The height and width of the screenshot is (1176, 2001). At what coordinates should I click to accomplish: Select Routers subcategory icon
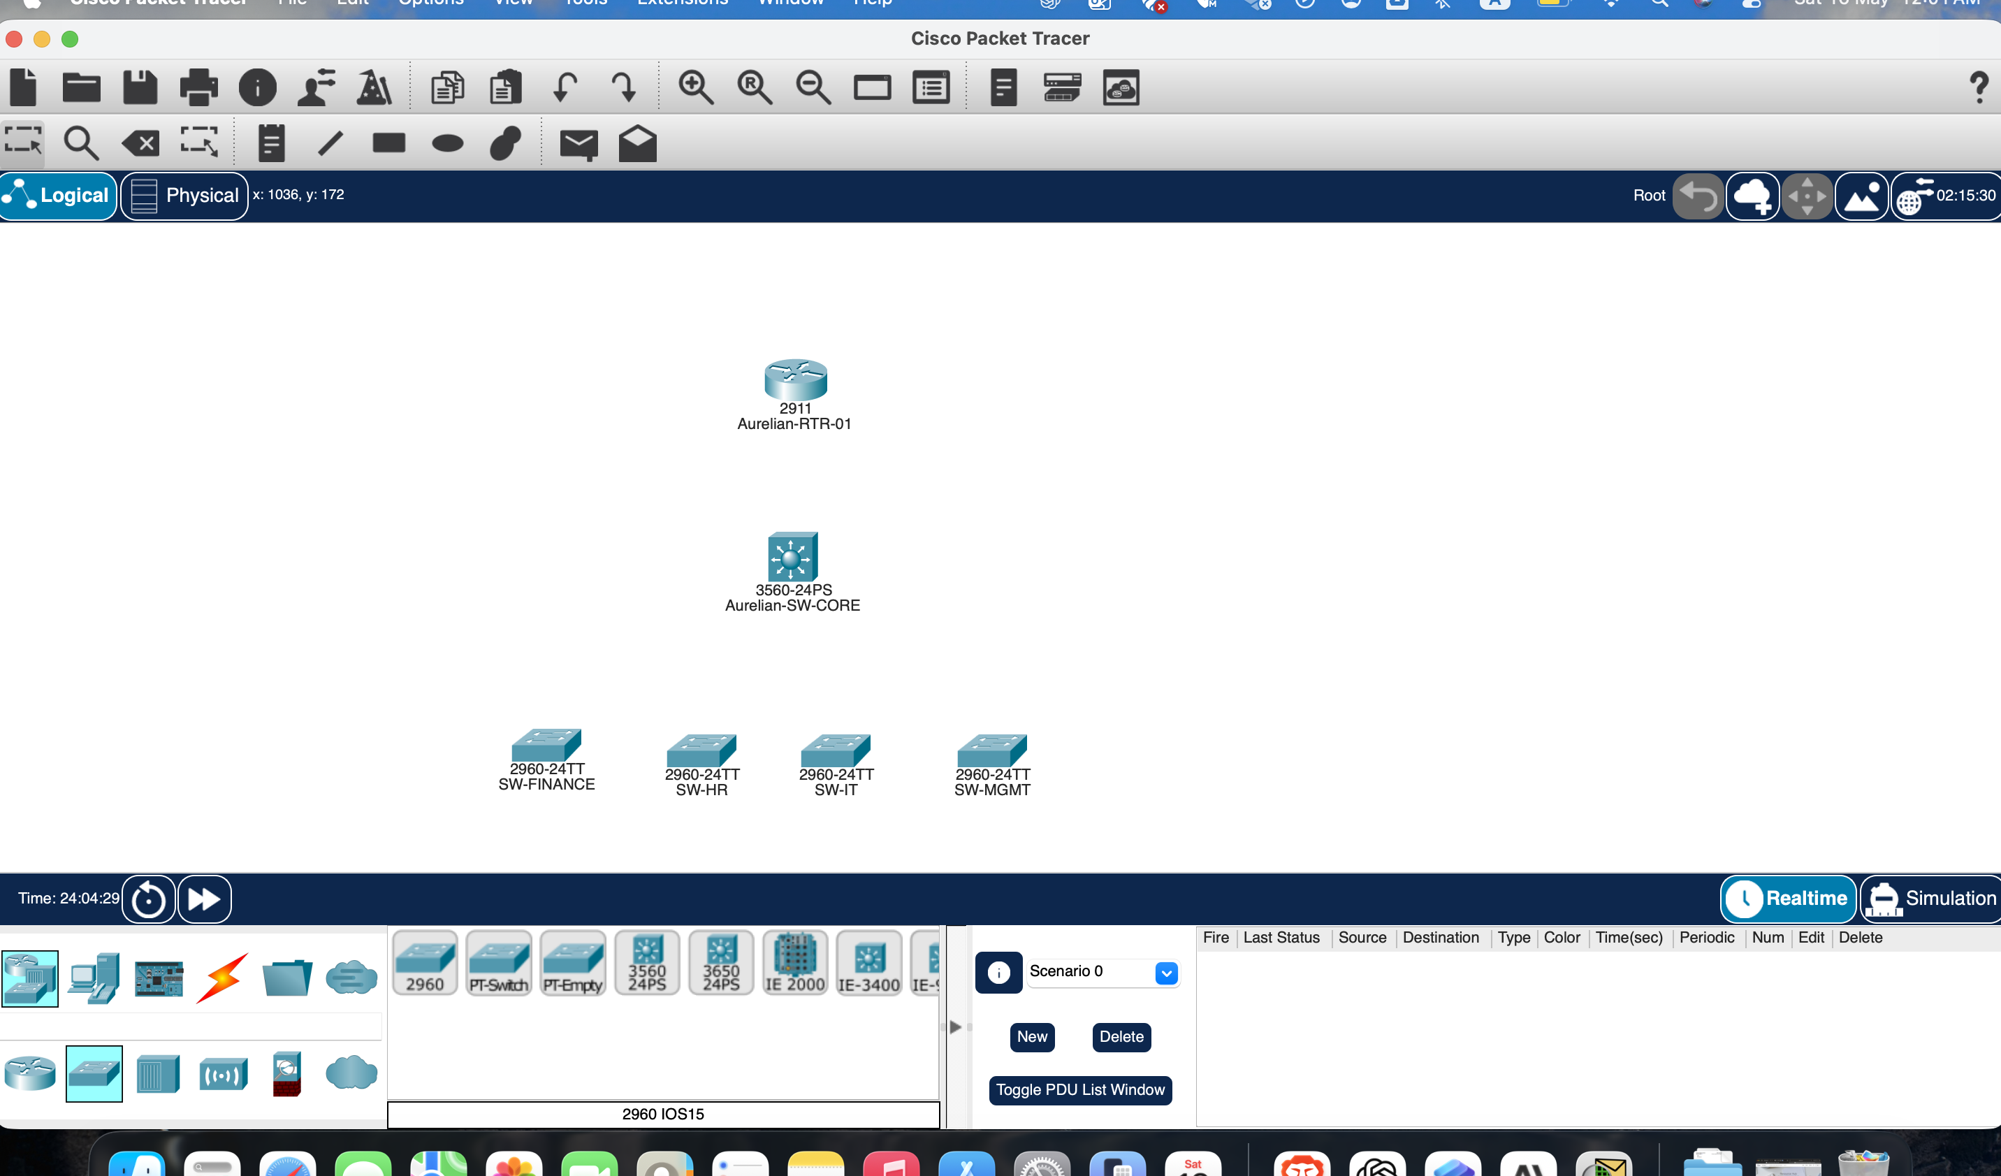(x=30, y=1073)
